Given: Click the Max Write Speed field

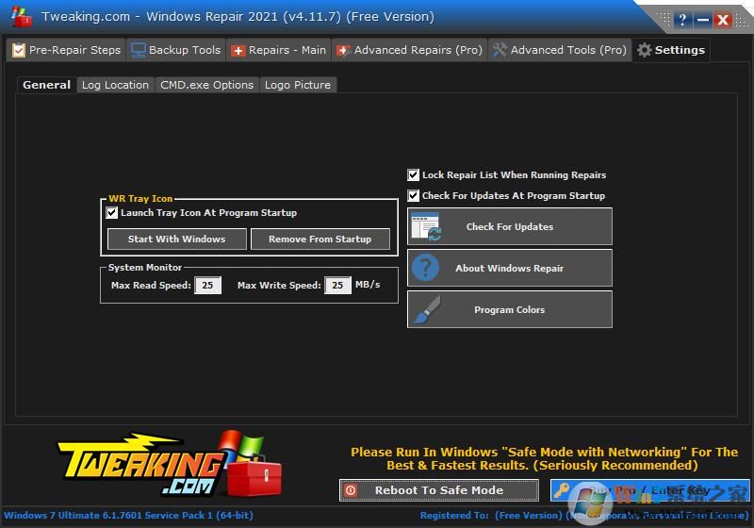Looking at the screenshot, I should [x=337, y=285].
